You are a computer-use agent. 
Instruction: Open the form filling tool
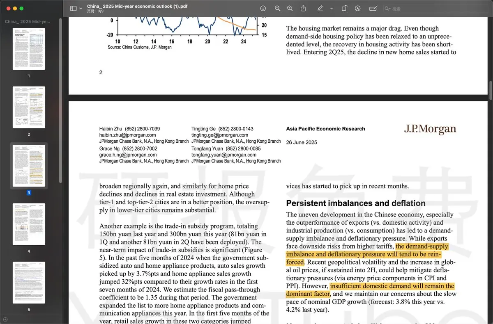point(373,8)
